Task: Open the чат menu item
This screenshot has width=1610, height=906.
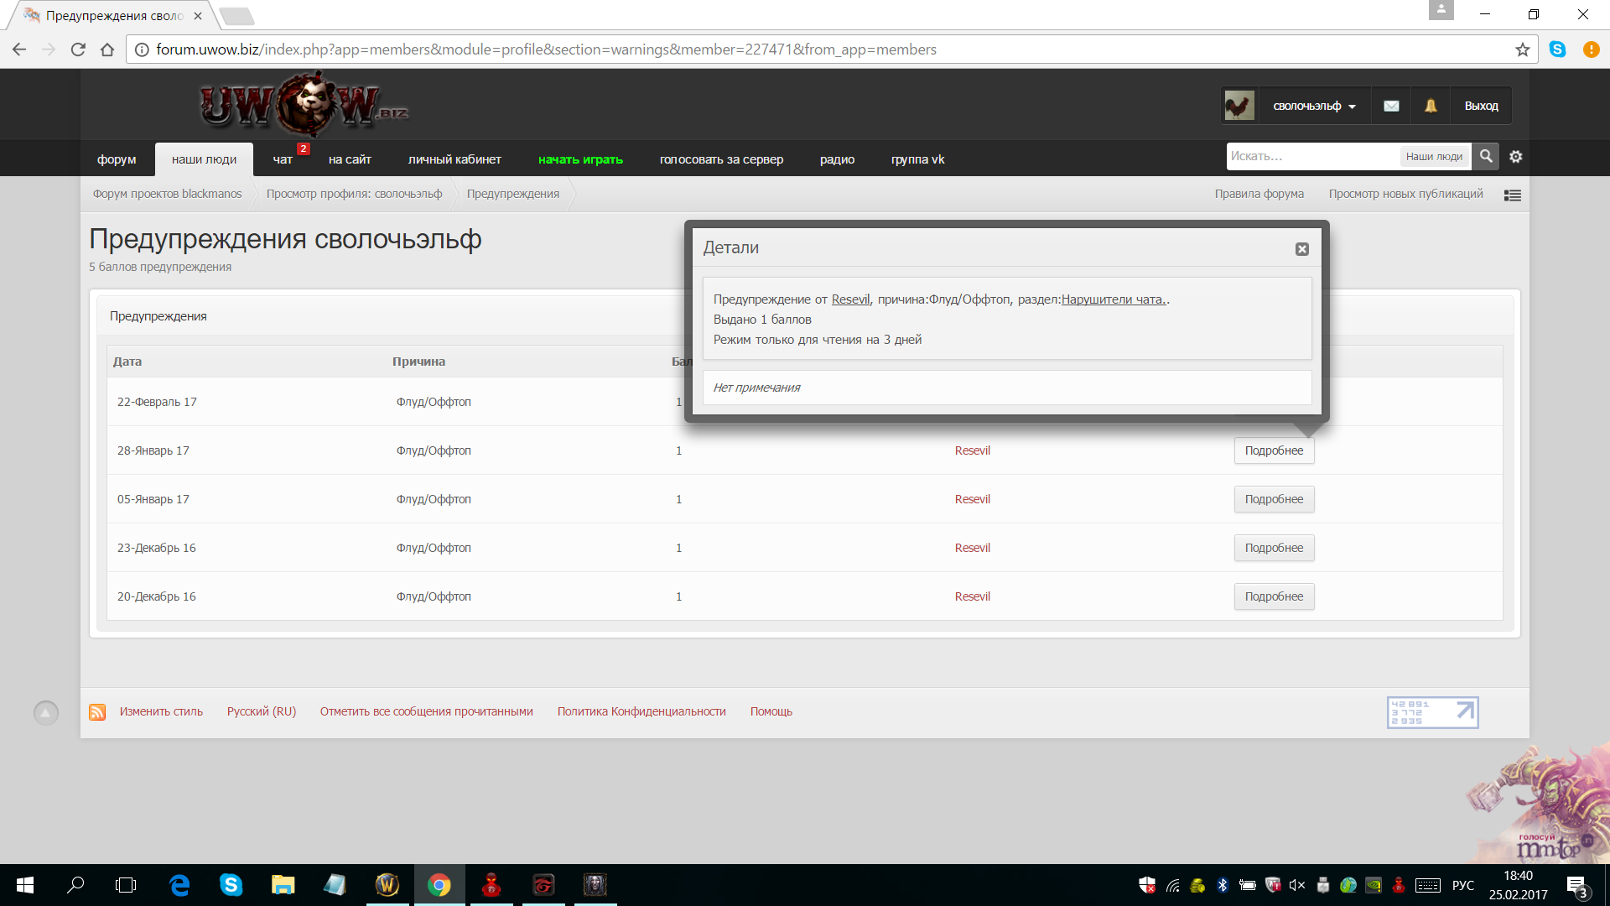Action: pyautogui.click(x=283, y=159)
